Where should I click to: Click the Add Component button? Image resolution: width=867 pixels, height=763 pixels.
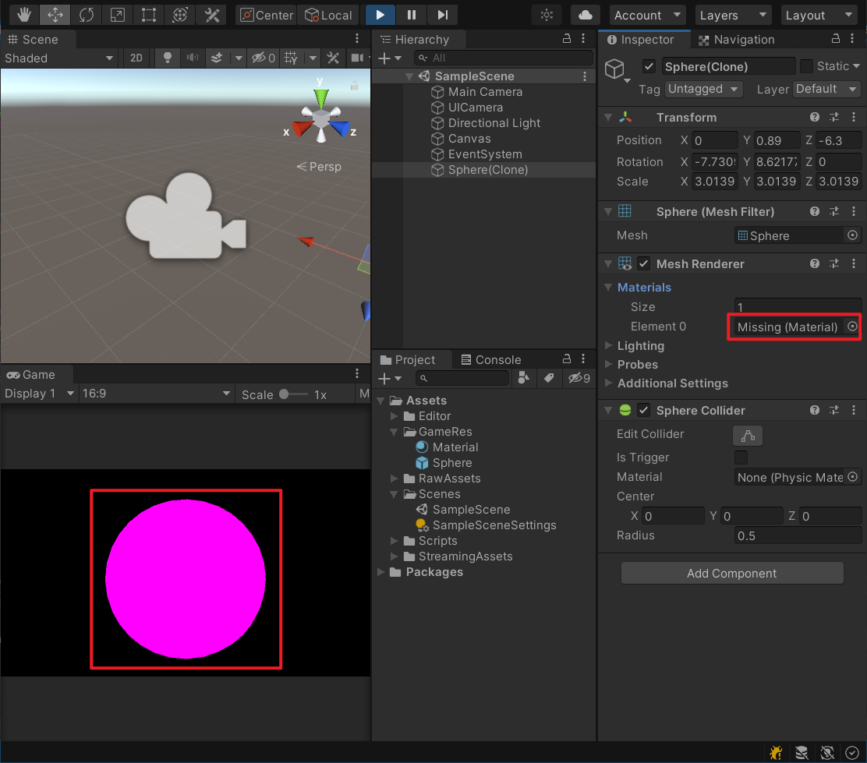click(731, 573)
